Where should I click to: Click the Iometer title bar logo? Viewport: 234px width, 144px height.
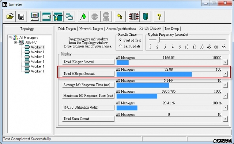(x=5, y=4)
